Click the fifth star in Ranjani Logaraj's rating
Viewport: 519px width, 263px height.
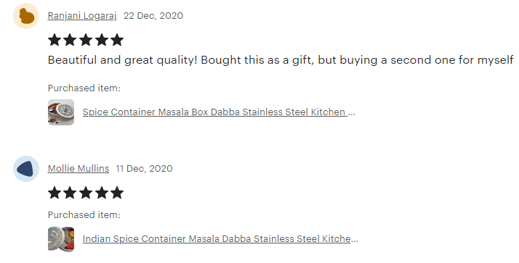117,40
